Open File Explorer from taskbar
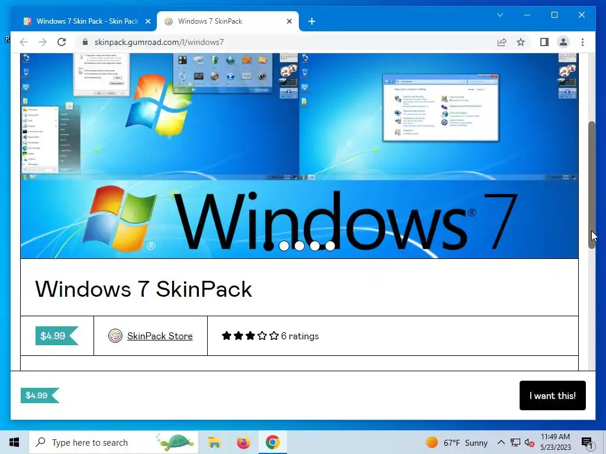The image size is (606, 454). [214, 442]
